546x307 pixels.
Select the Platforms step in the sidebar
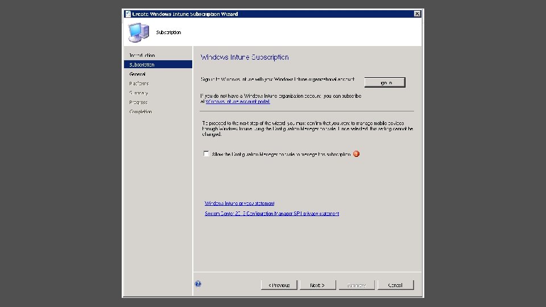click(x=139, y=84)
